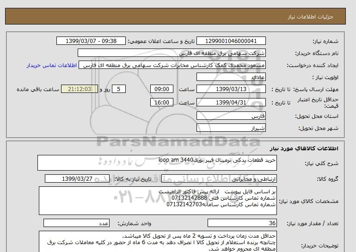Click the quantity field showing 36

242,223
